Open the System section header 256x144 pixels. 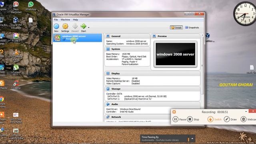(127, 49)
